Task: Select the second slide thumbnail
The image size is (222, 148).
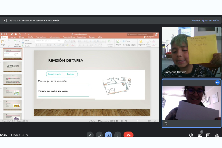Action: point(13,67)
